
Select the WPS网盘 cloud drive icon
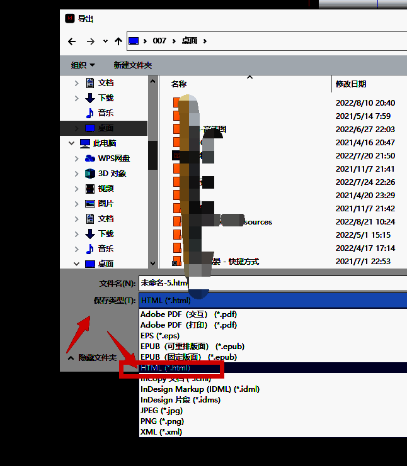point(90,158)
